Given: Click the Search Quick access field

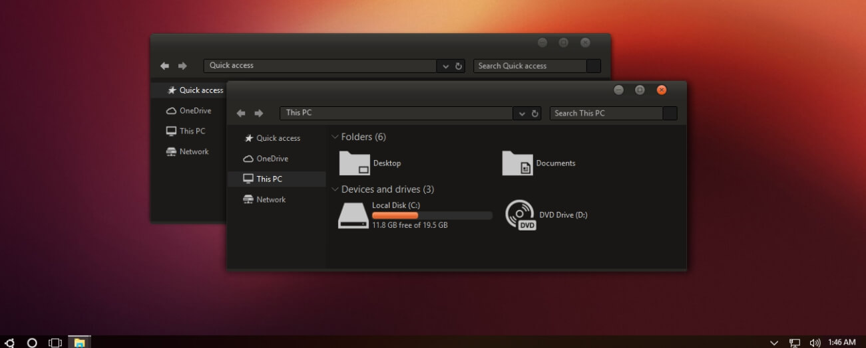Looking at the screenshot, I should pos(530,66).
